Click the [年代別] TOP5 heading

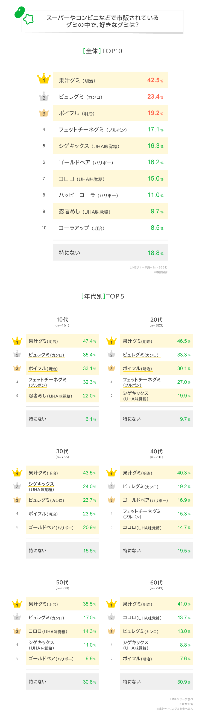click(102, 296)
